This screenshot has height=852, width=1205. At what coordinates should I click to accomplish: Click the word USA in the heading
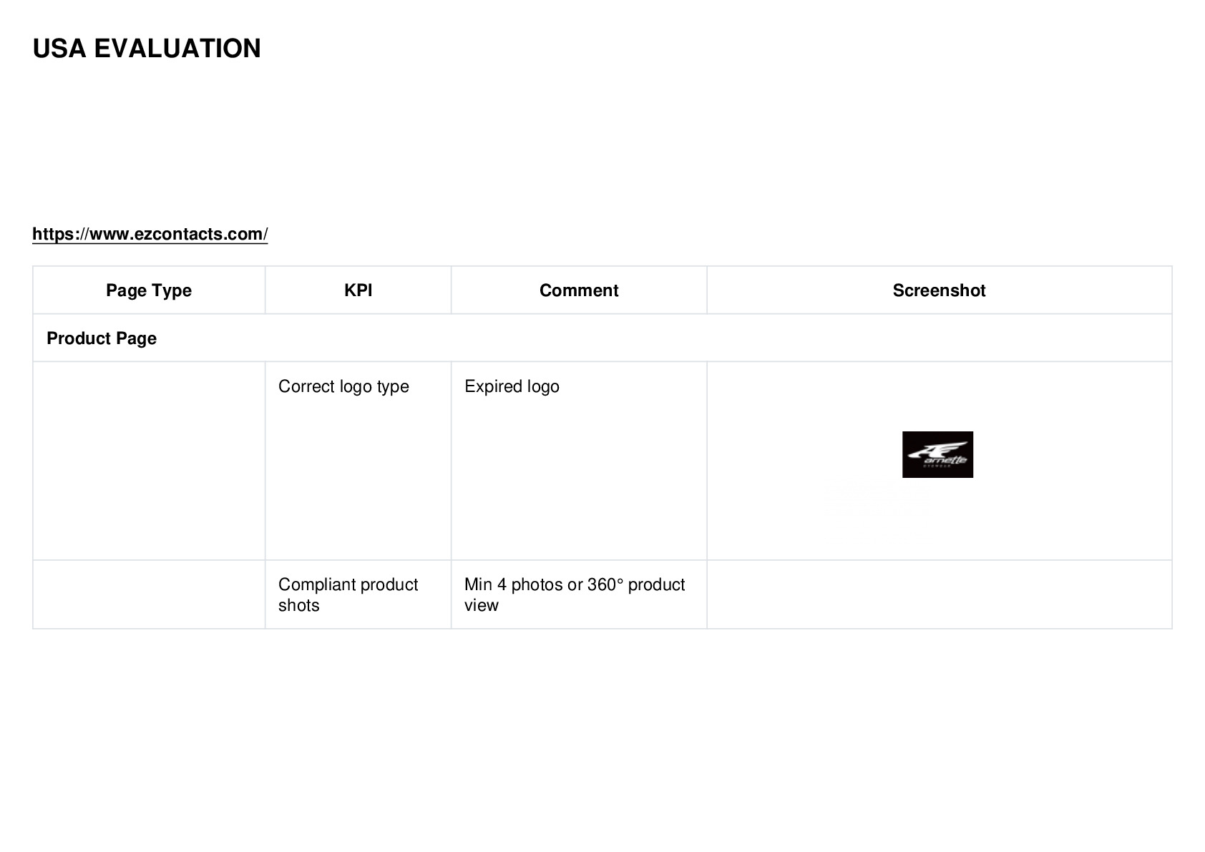(59, 49)
